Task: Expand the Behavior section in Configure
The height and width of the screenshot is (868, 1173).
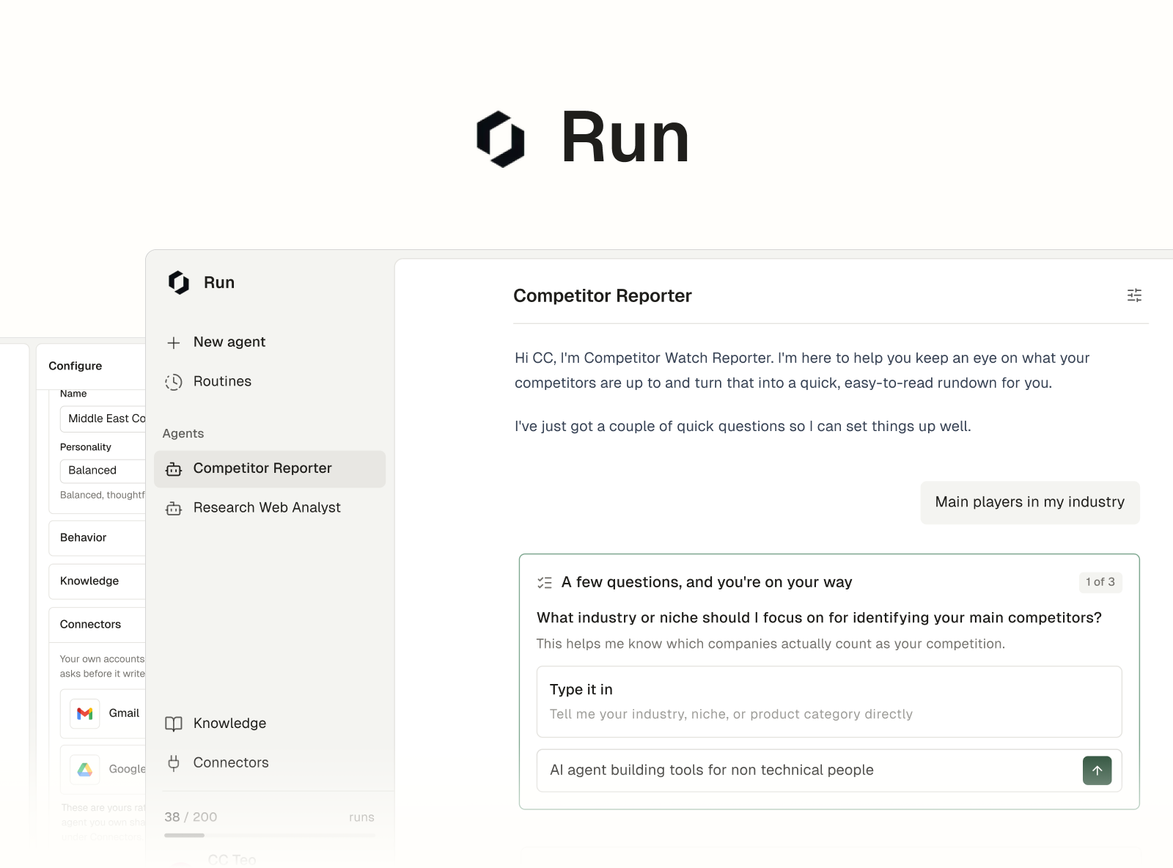Action: click(98, 538)
